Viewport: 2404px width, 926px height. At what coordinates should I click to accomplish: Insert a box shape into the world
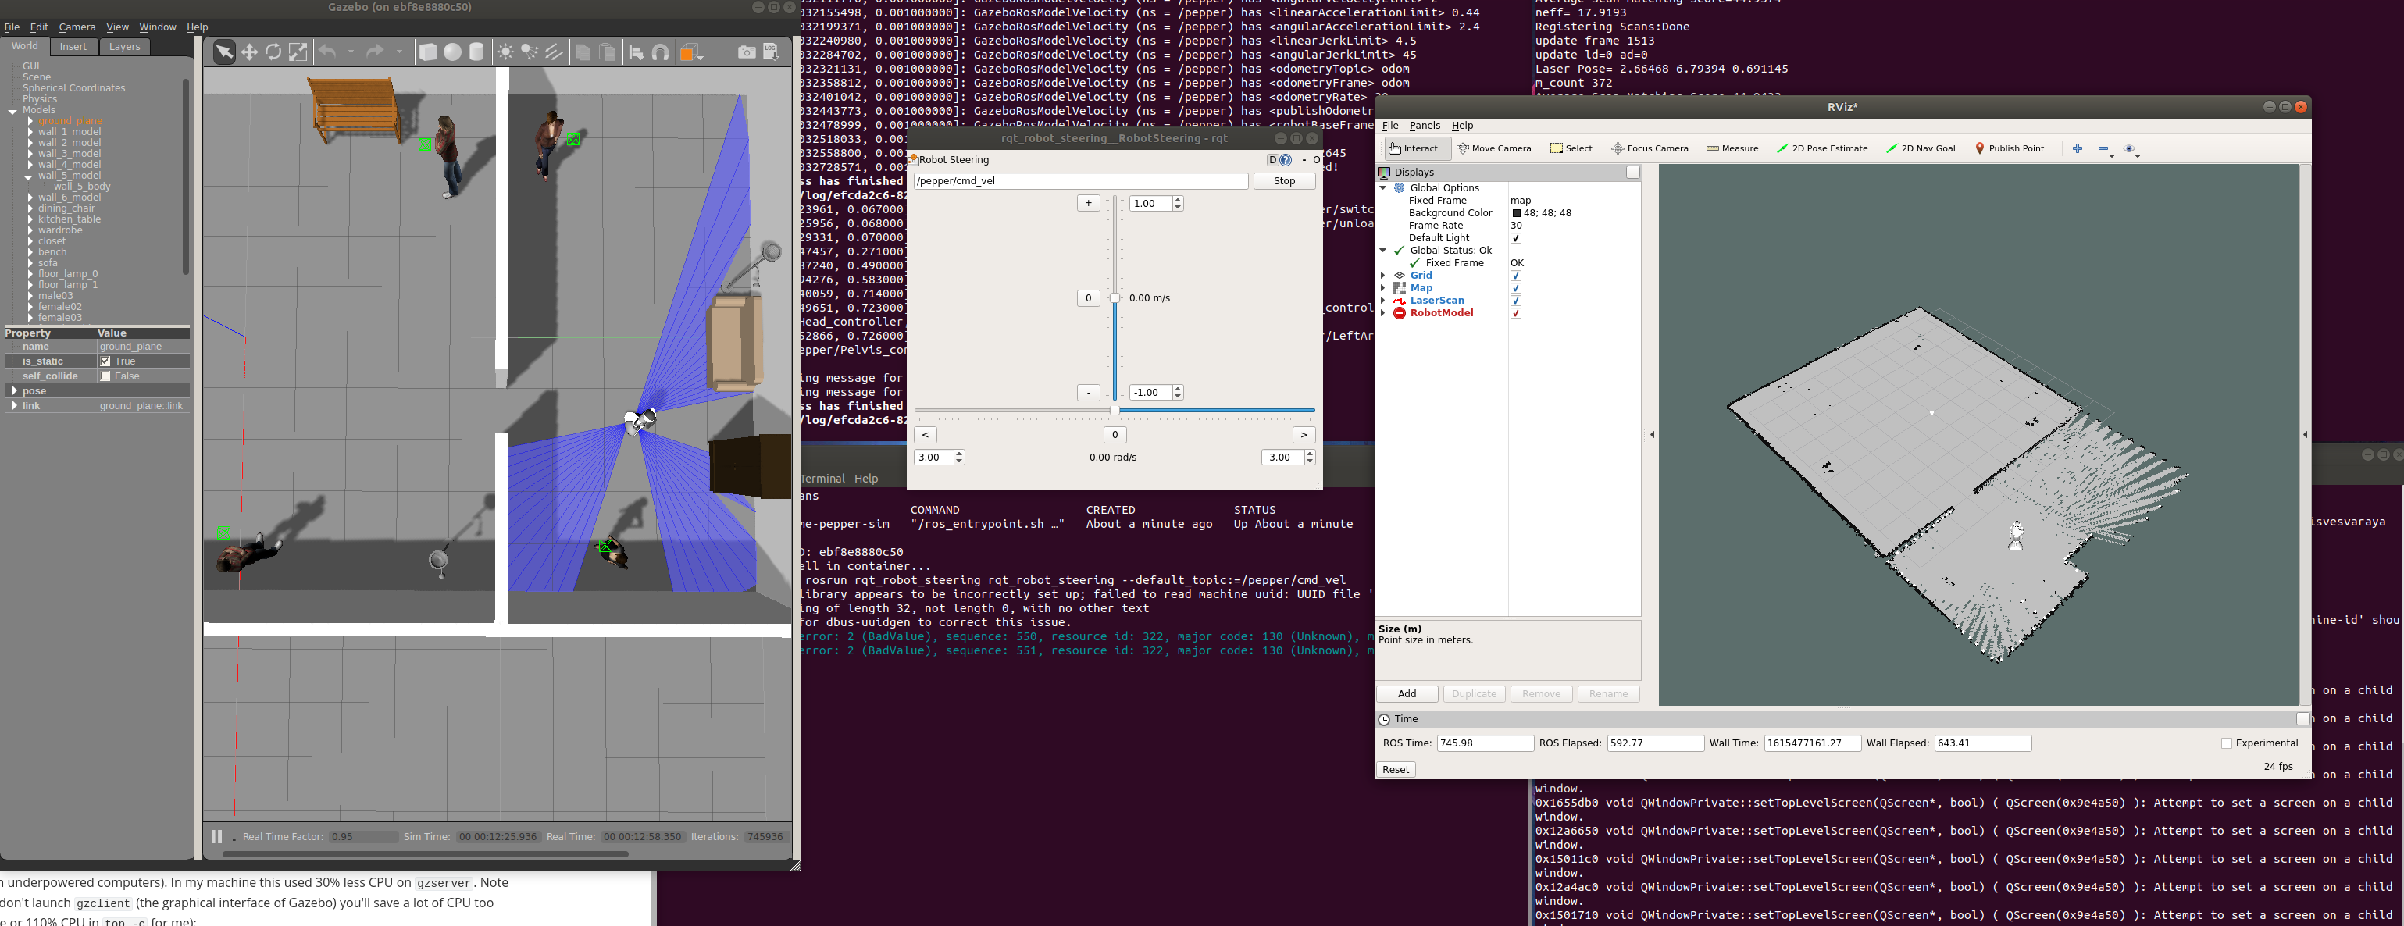(x=428, y=52)
